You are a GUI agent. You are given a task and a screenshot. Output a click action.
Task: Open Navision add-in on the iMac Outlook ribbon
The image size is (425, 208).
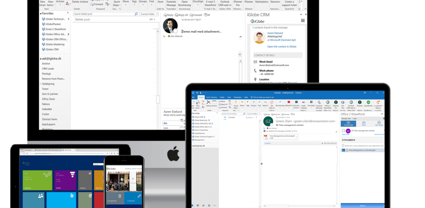[x=275, y=2]
